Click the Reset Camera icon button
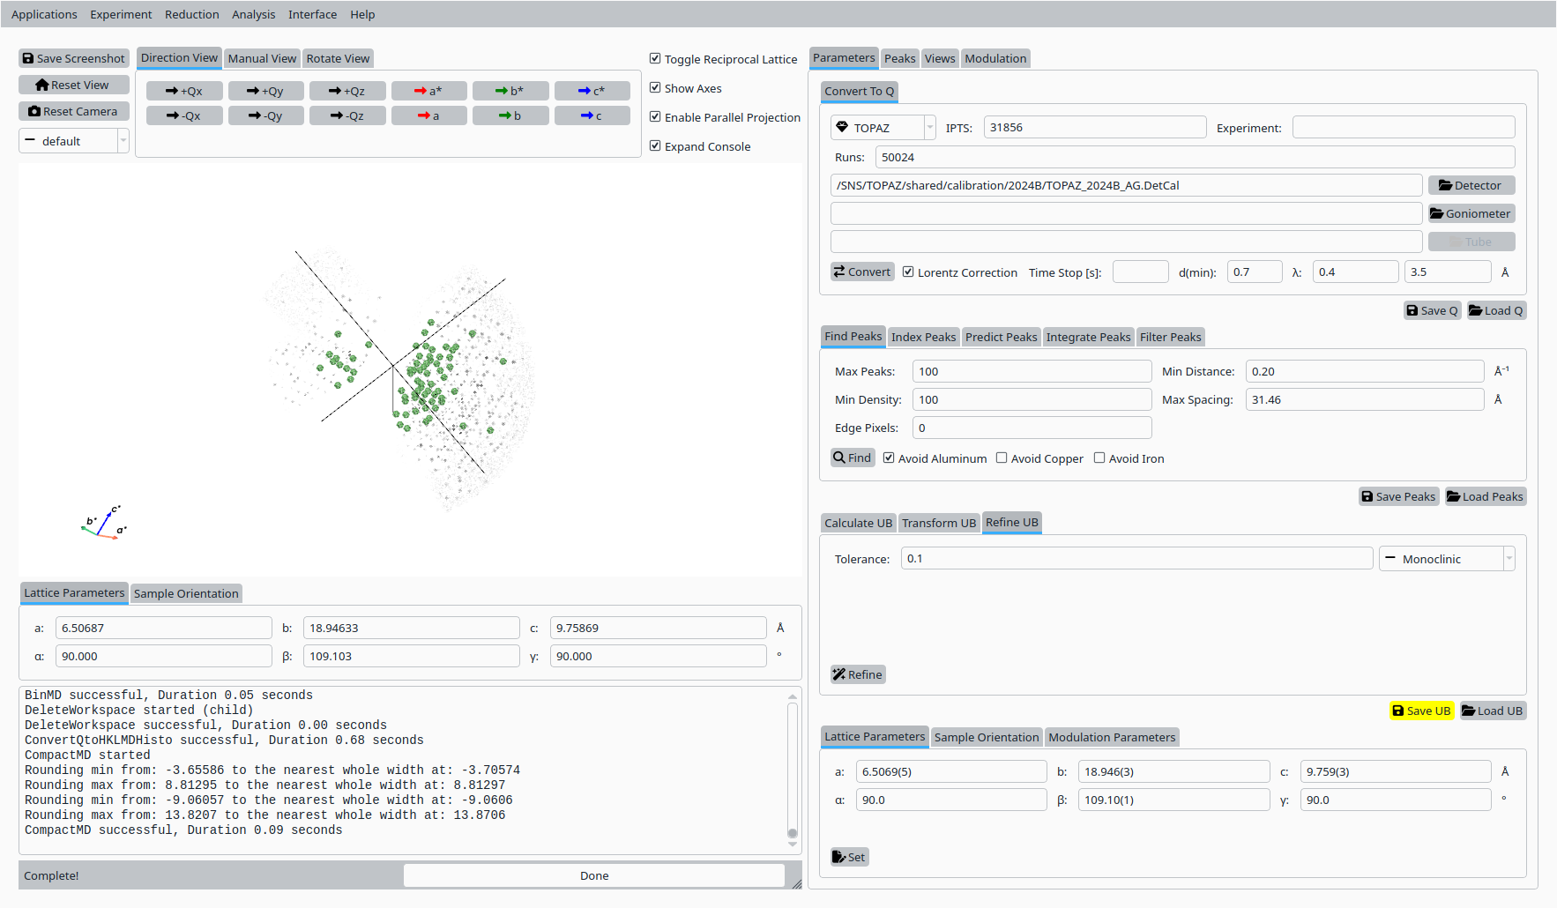The image size is (1557, 908). pyautogui.click(x=74, y=111)
